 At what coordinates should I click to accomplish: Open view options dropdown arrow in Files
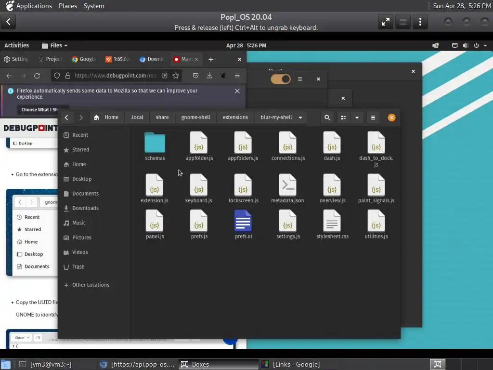pyautogui.click(x=357, y=118)
